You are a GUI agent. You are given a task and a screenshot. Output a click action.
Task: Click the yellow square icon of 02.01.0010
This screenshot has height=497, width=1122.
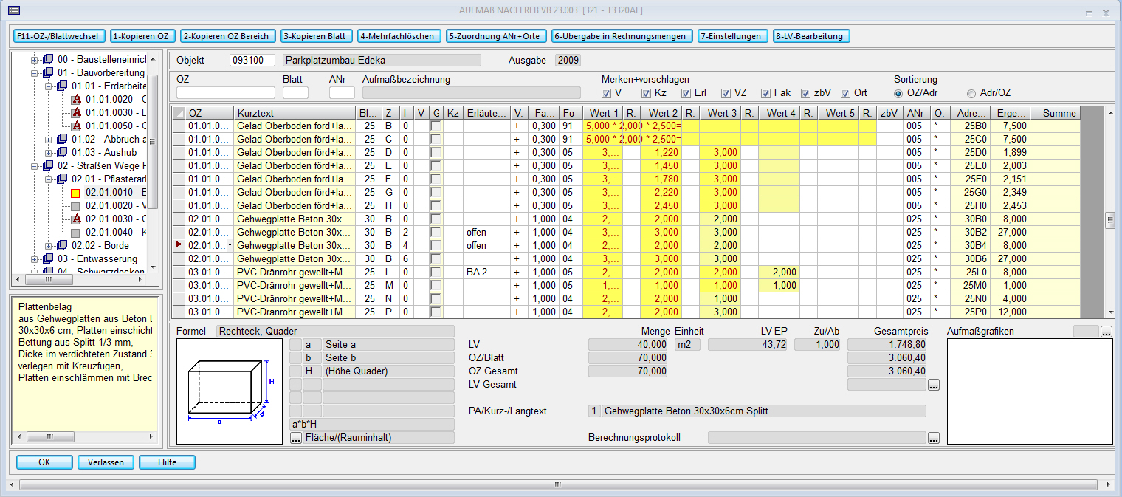[75, 192]
